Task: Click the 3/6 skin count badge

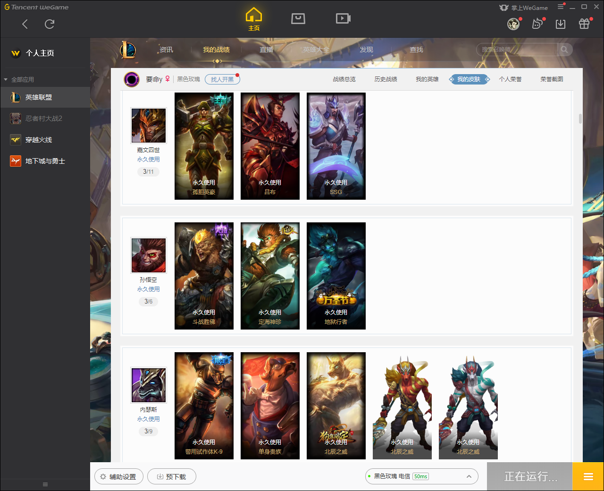Action: click(148, 301)
